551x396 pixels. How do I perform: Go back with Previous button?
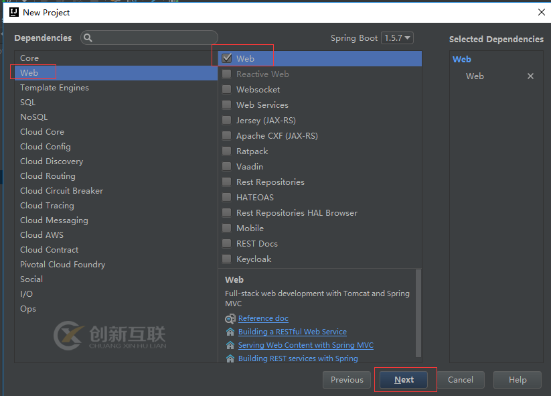pyautogui.click(x=347, y=380)
